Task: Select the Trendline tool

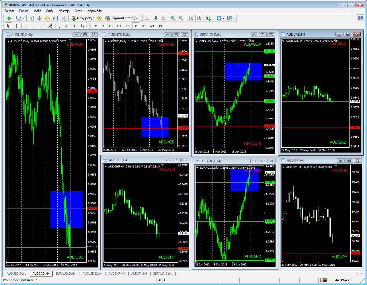Action: [x=42, y=26]
